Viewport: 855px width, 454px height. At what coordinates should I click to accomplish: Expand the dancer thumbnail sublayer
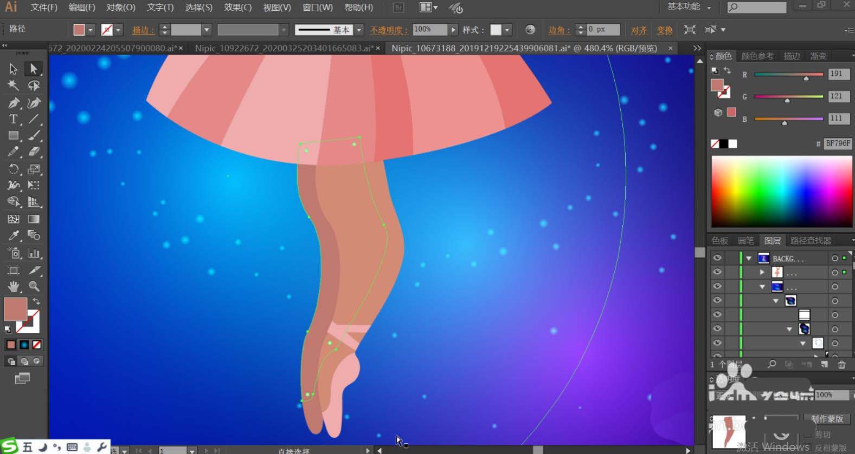[762, 272]
